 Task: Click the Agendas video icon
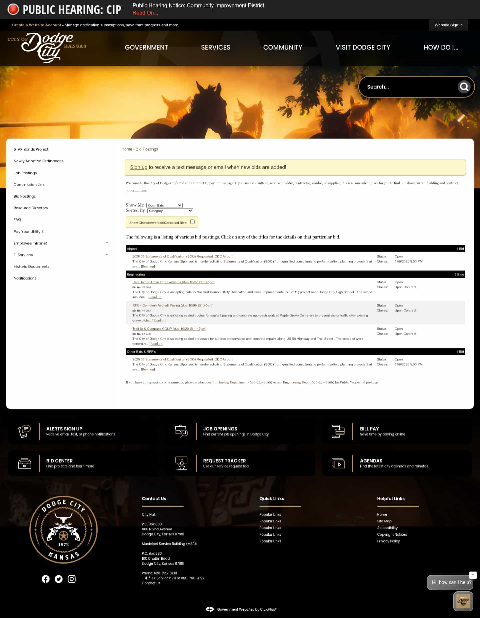click(338, 463)
